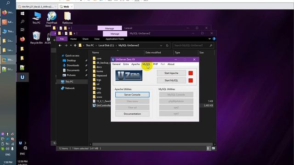Open the UniController taskbar icon

point(23,77)
